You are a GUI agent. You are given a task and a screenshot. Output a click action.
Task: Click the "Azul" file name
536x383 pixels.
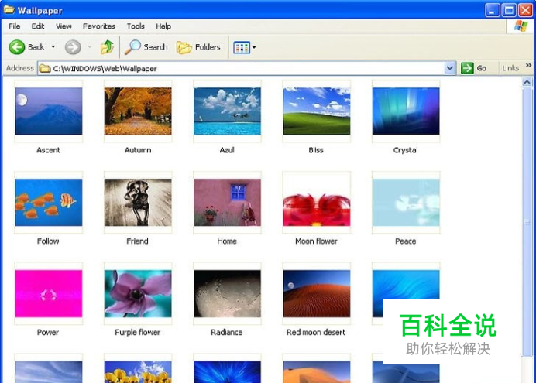point(227,150)
